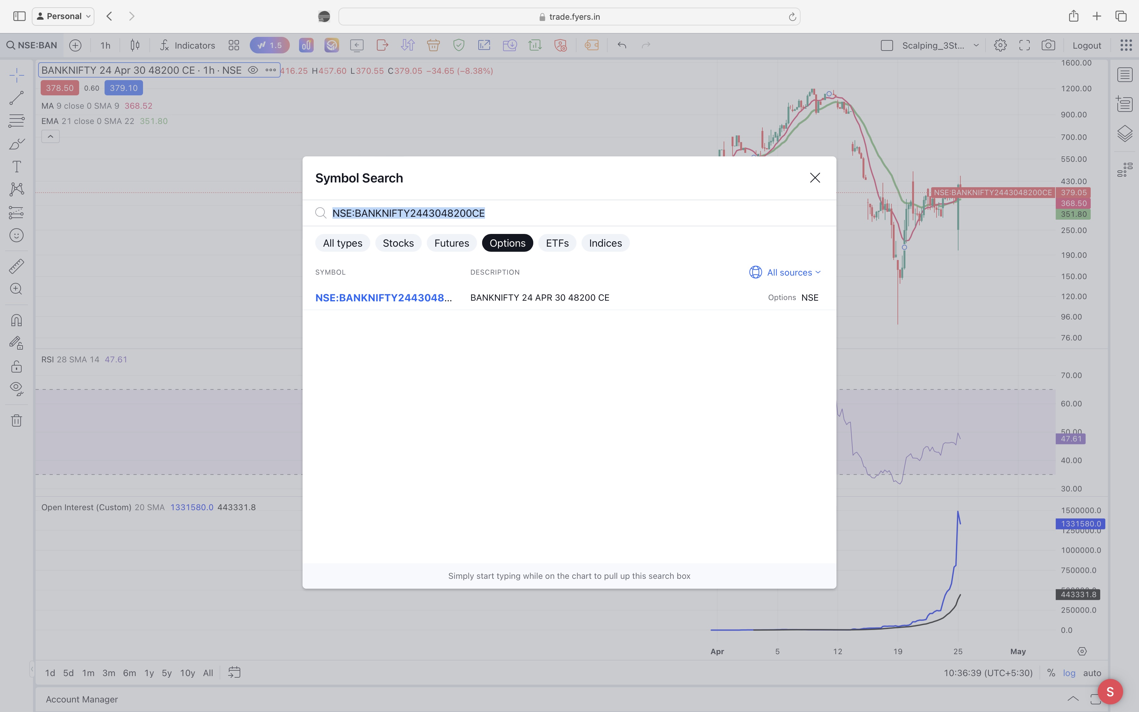Select the text annotation tool
This screenshot has height=712, width=1139.
pos(17,167)
